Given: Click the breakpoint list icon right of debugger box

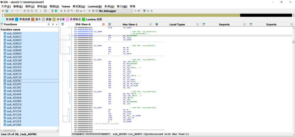Looking at the screenshot, I should coord(144,11).
